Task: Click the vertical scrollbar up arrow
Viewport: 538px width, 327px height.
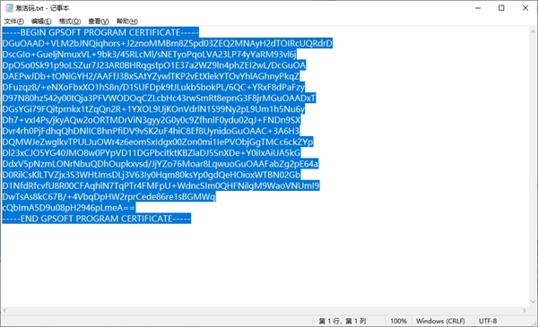Action: click(533, 31)
